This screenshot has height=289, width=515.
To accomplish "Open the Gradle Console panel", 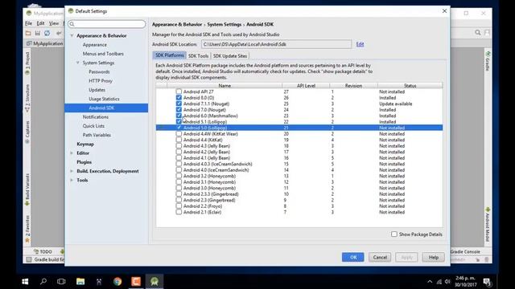I will pyautogui.click(x=465, y=251).
